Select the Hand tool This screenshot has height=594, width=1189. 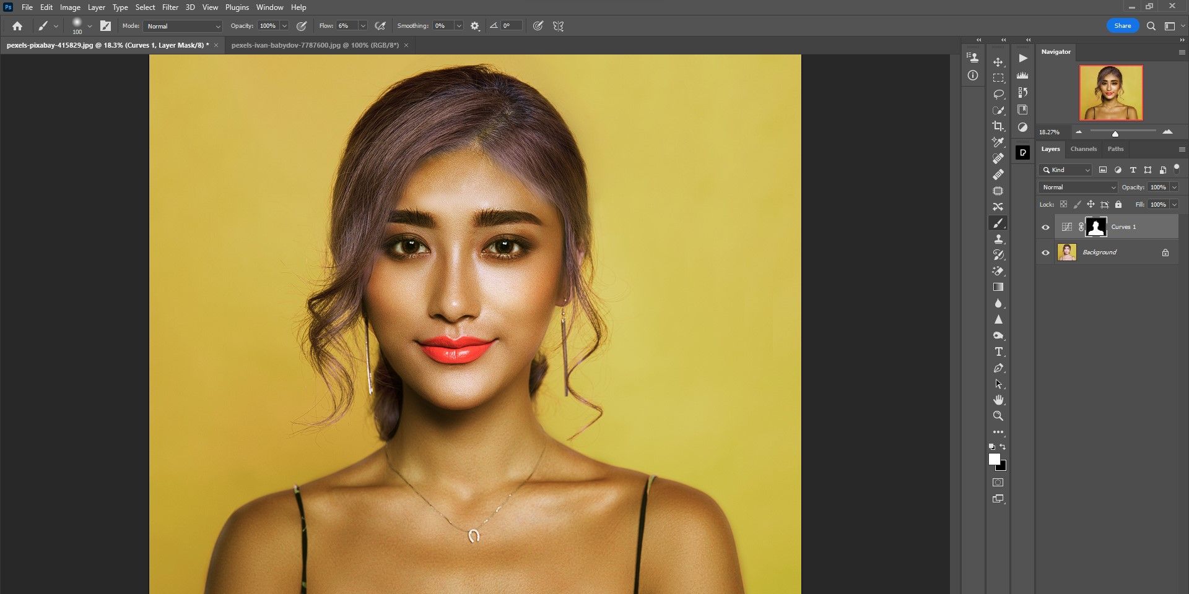[x=998, y=400]
